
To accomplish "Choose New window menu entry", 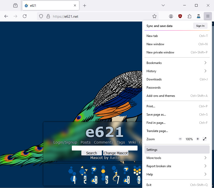I will [x=177, y=44].
